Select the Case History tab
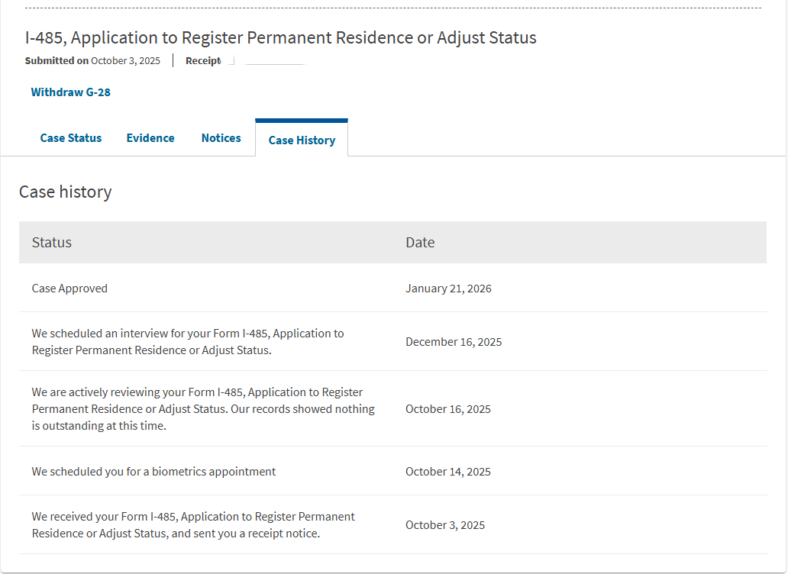Image resolution: width=788 pixels, height=574 pixels. pyautogui.click(x=302, y=140)
